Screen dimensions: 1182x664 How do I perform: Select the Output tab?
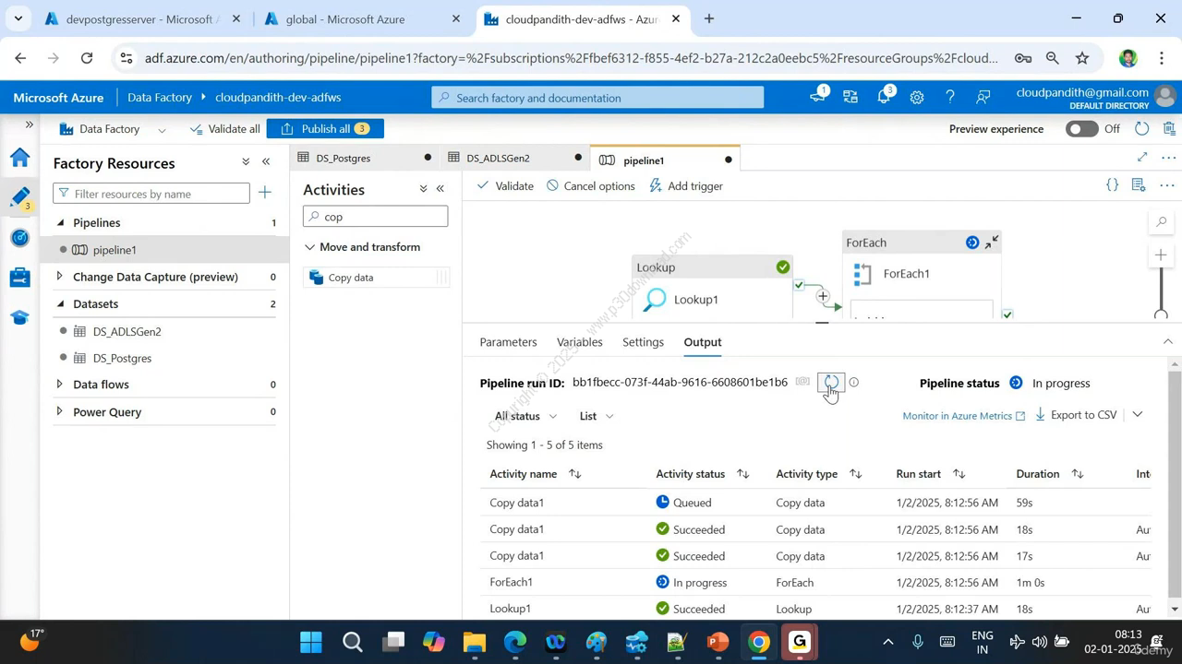703,342
